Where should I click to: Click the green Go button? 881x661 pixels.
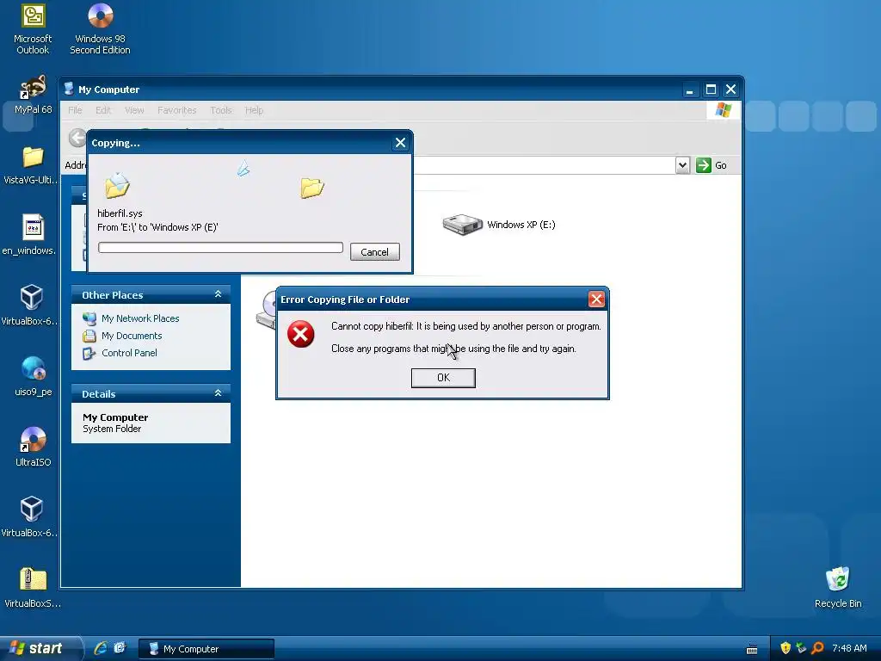tap(712, 165)
